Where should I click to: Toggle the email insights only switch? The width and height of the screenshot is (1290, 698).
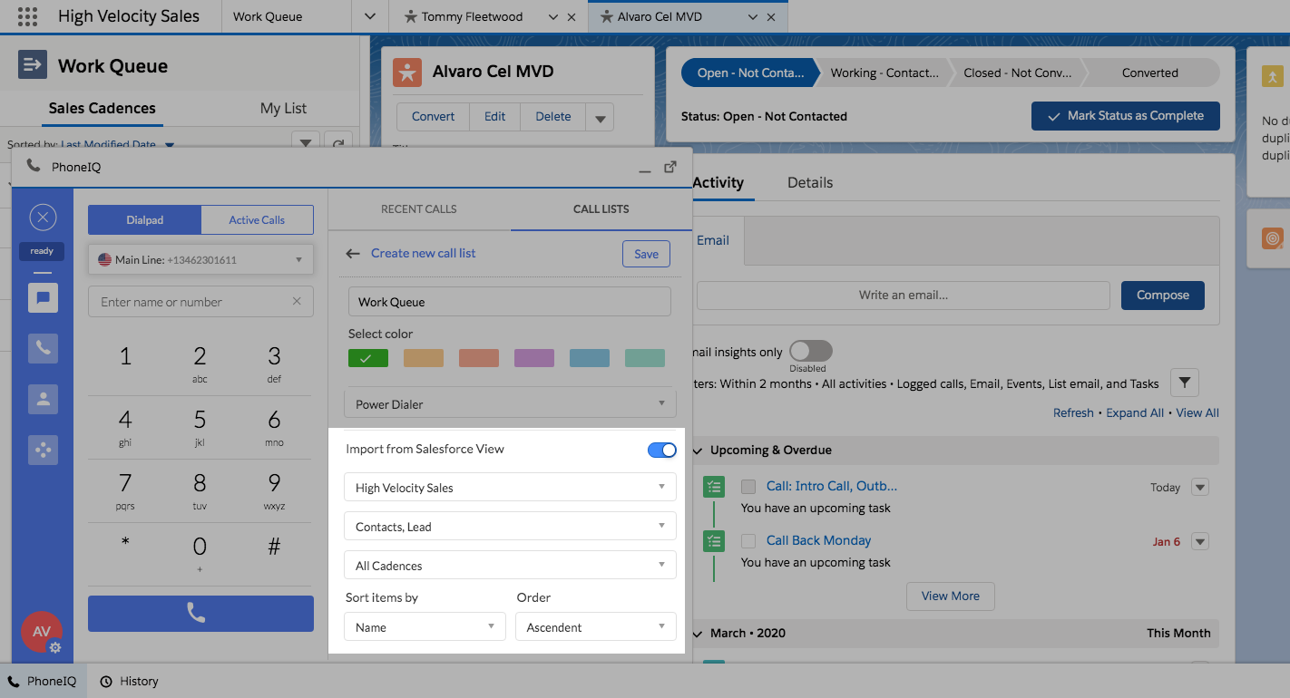810,351
